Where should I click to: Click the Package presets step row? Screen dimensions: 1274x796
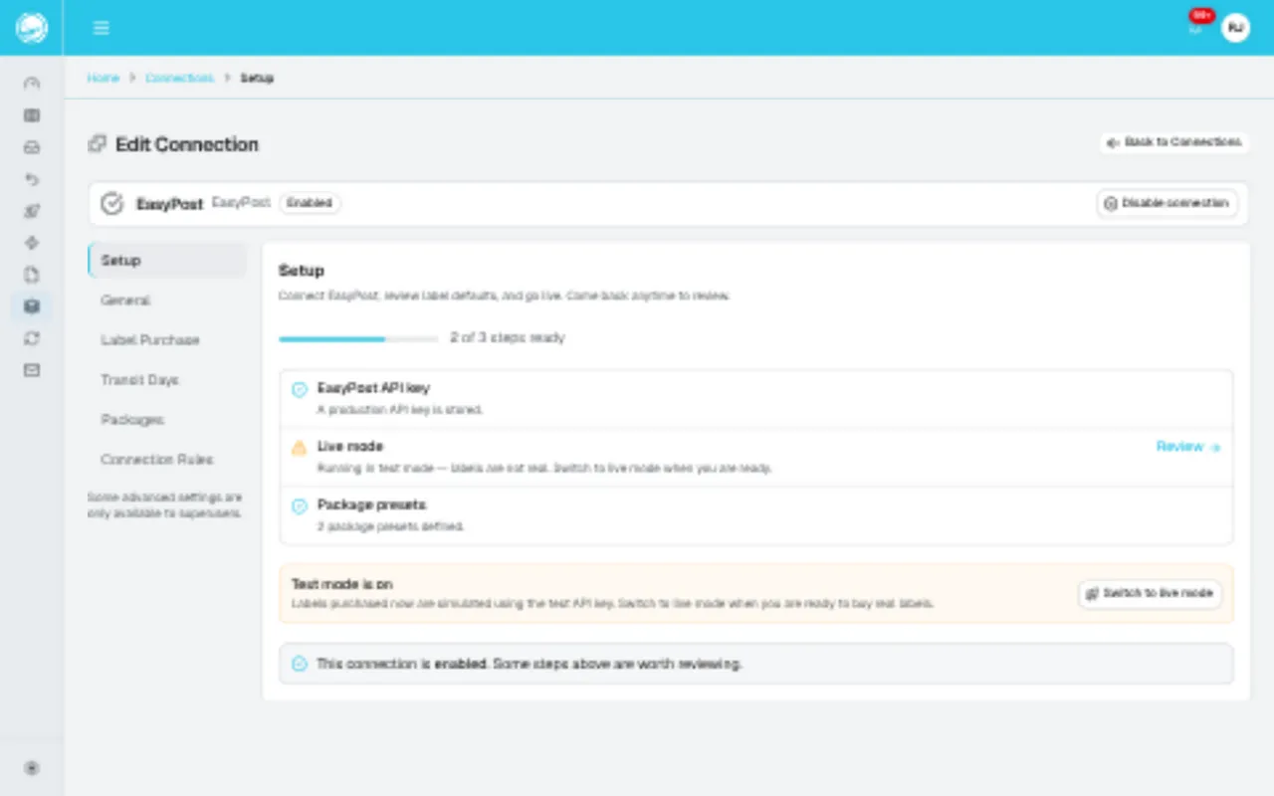click(756, 515)
